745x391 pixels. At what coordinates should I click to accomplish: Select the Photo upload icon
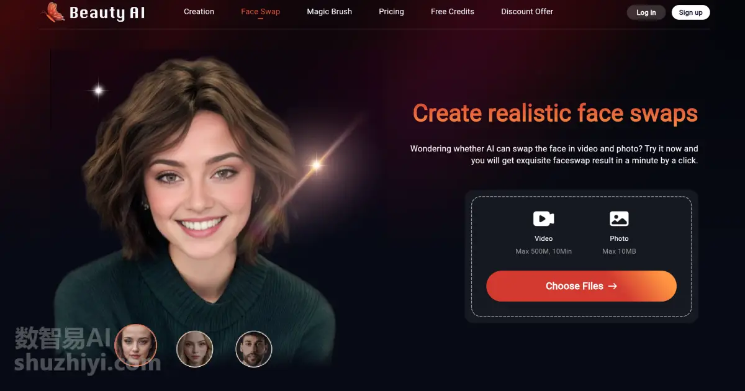click(619, 218)
